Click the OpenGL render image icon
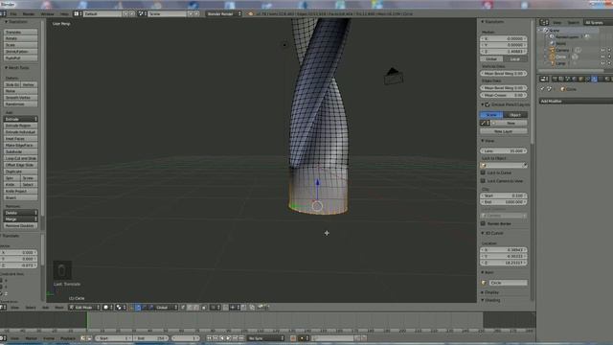 260,308
